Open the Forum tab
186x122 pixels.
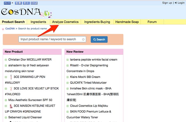(152, 22)
